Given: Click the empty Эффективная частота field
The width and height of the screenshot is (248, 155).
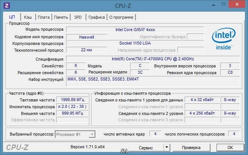Looking at the screenshot, I should pos(72,120).
